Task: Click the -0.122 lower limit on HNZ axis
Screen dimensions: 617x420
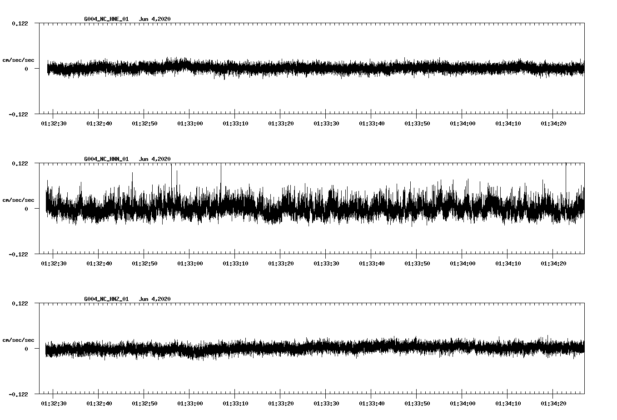Action: click(19, 395)
